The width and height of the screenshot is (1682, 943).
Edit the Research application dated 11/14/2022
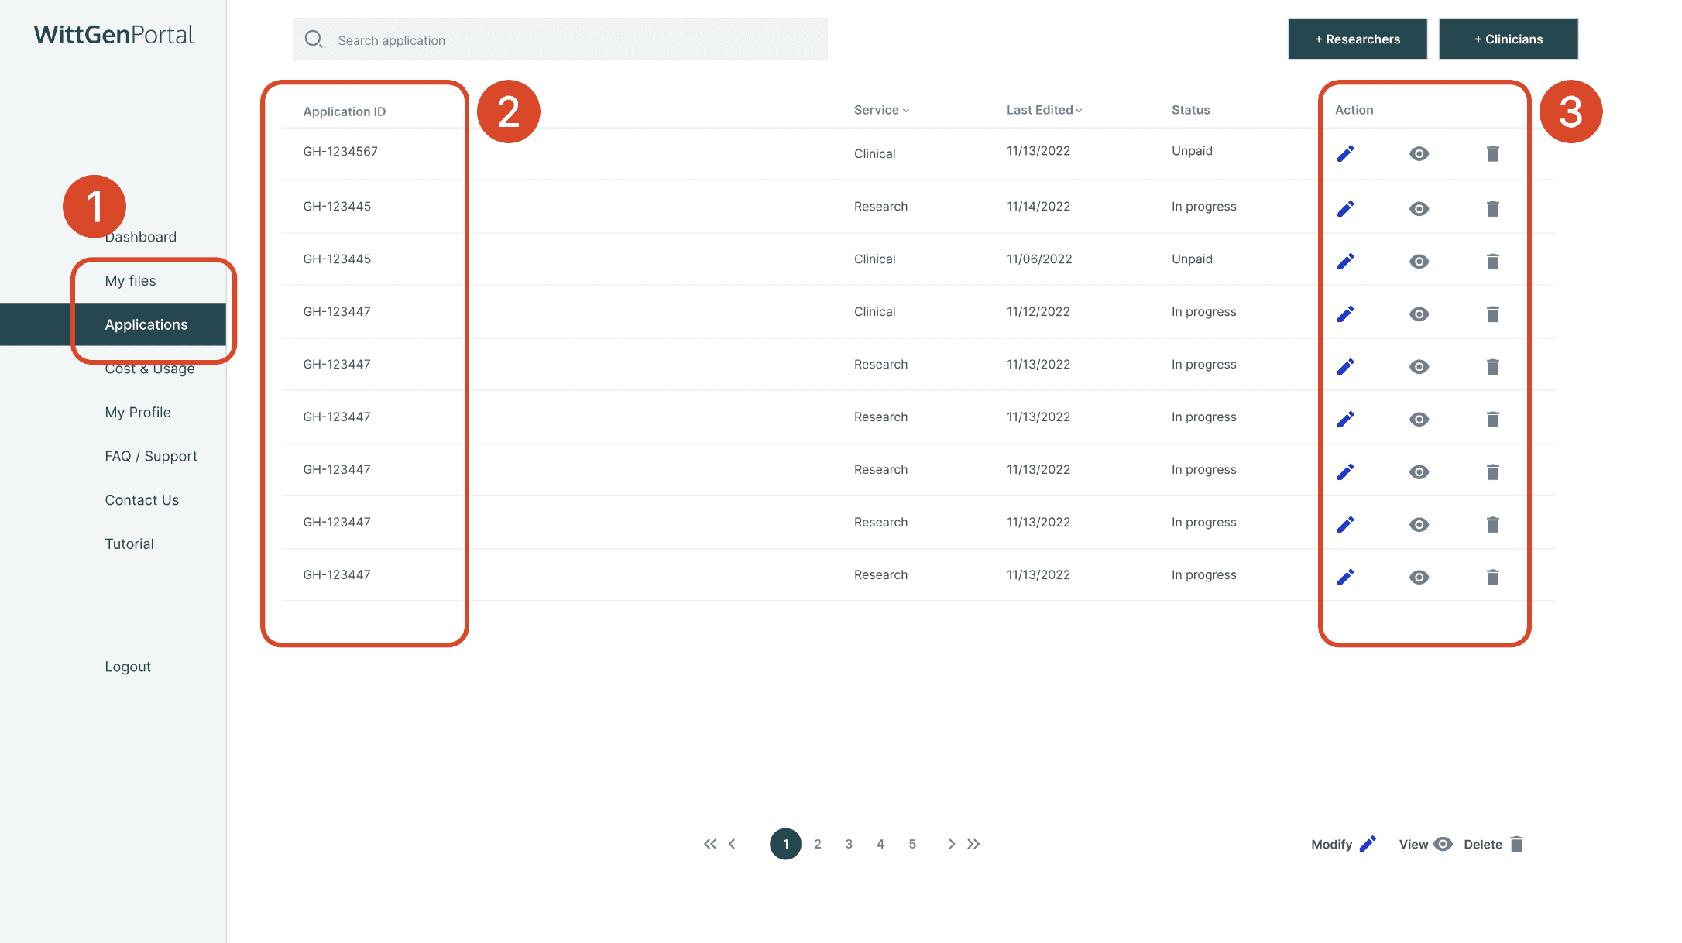[1345, 208]
